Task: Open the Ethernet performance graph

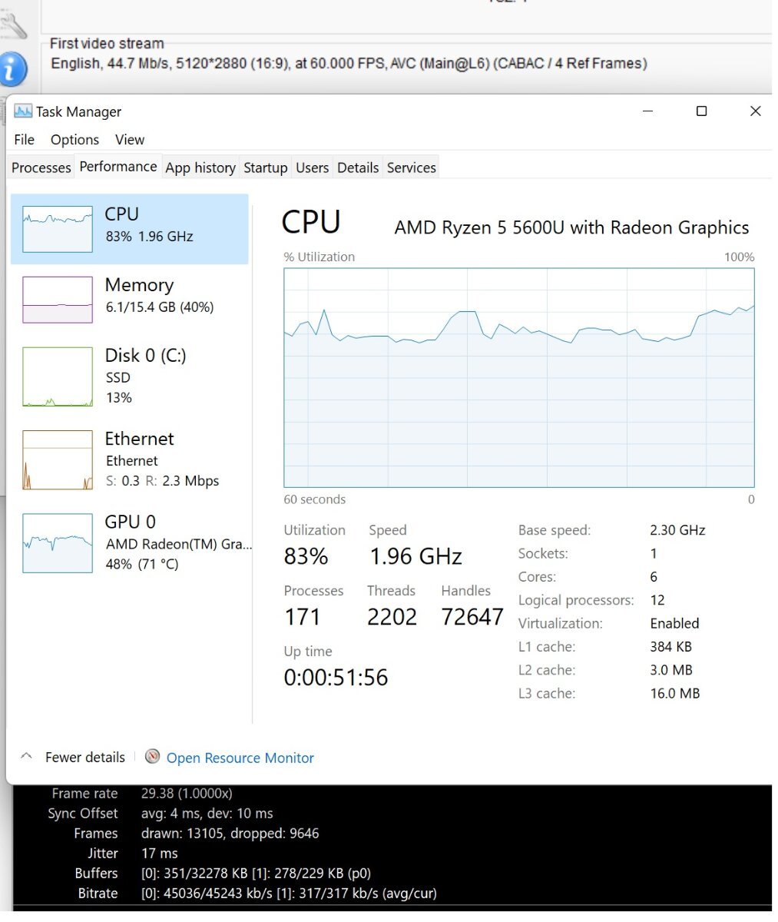Action: pyautogui.click(x=58, y=460)
